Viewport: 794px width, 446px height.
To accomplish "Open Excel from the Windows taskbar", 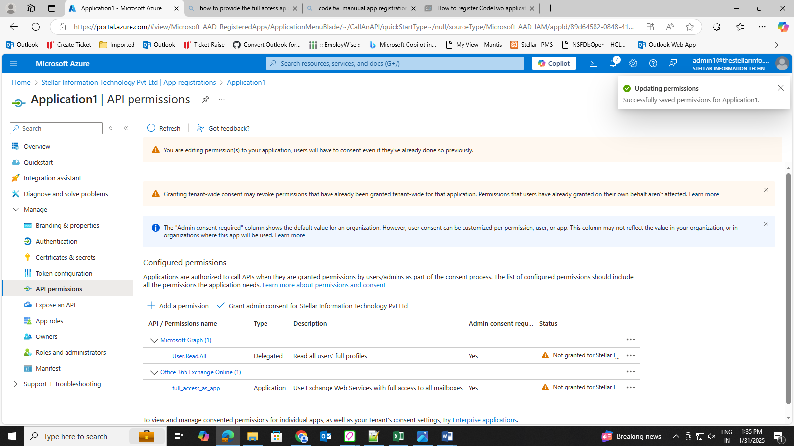I will [398, 436].
